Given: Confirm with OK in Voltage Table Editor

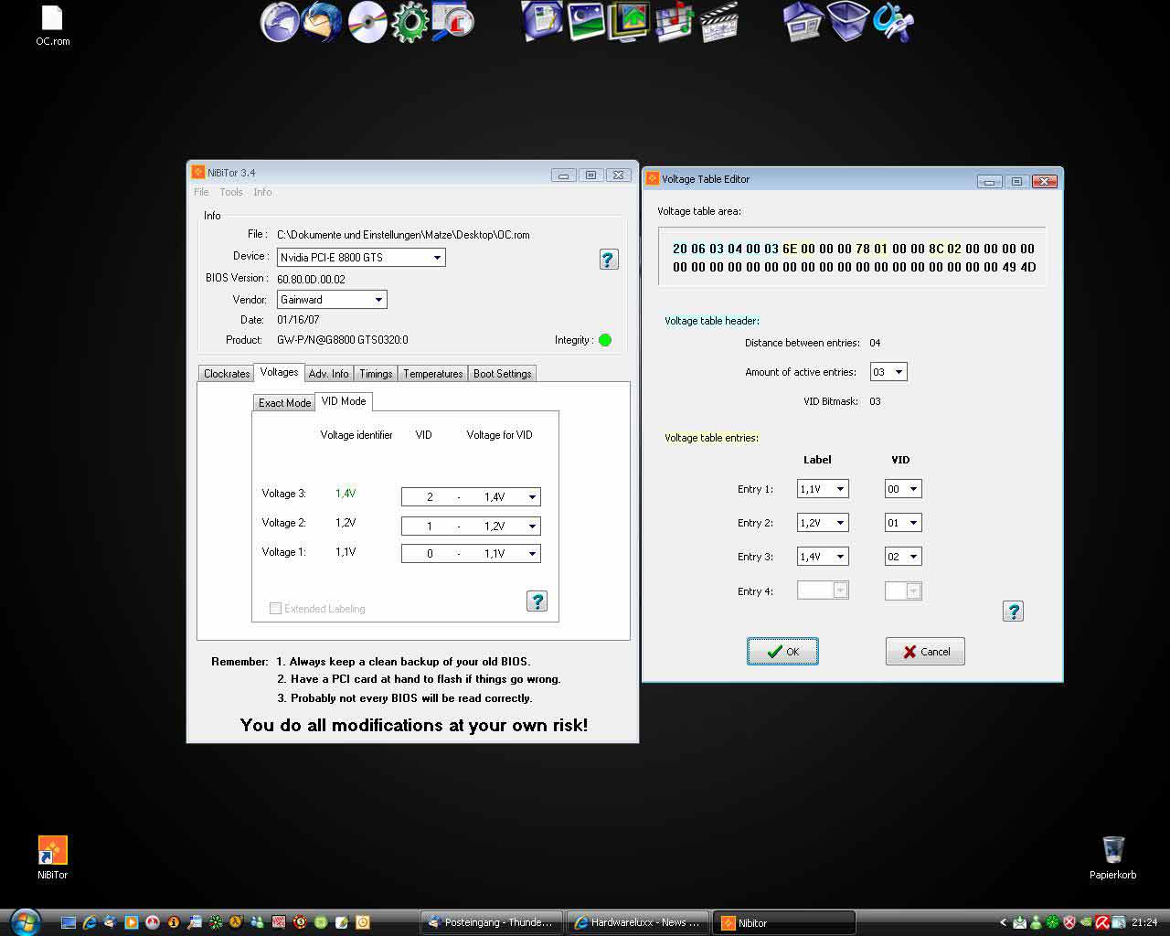Looking at the screenshot, I should [782, 652].
